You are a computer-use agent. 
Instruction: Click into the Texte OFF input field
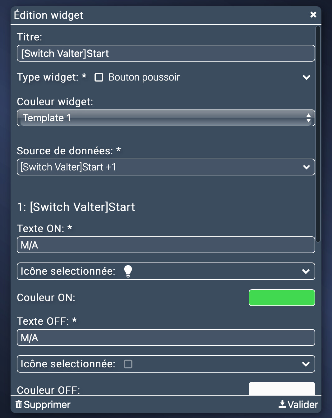166,337
